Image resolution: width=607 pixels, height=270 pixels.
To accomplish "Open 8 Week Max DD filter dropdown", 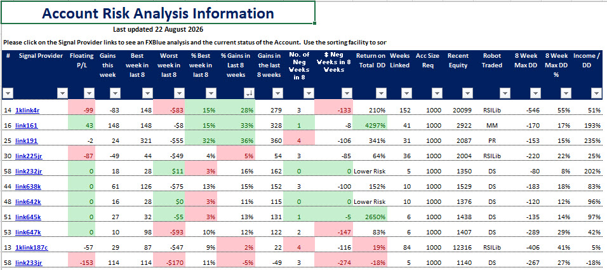I will [535, 93].
